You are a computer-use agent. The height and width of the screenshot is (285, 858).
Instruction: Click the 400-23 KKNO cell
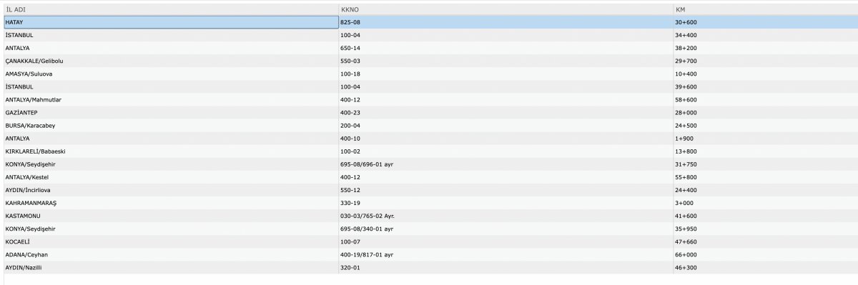506,112
